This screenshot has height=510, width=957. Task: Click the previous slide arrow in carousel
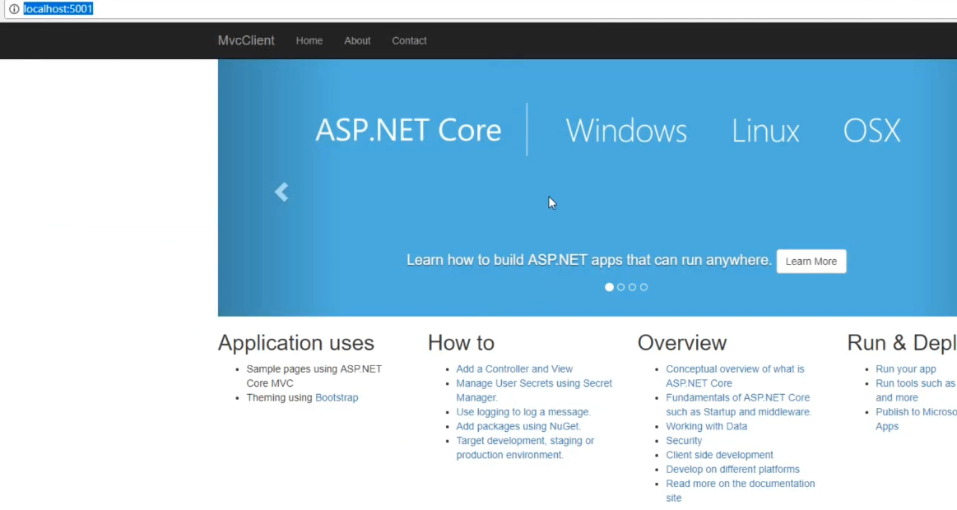[x=281, y=192]
